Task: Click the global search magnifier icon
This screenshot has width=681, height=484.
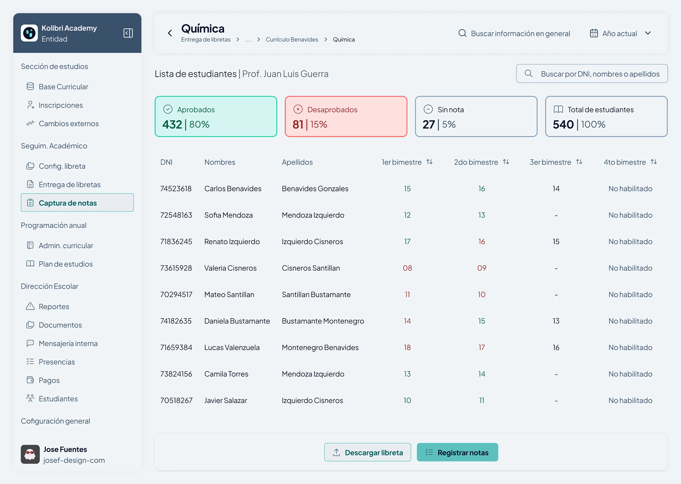Action: tap(462, 33)
